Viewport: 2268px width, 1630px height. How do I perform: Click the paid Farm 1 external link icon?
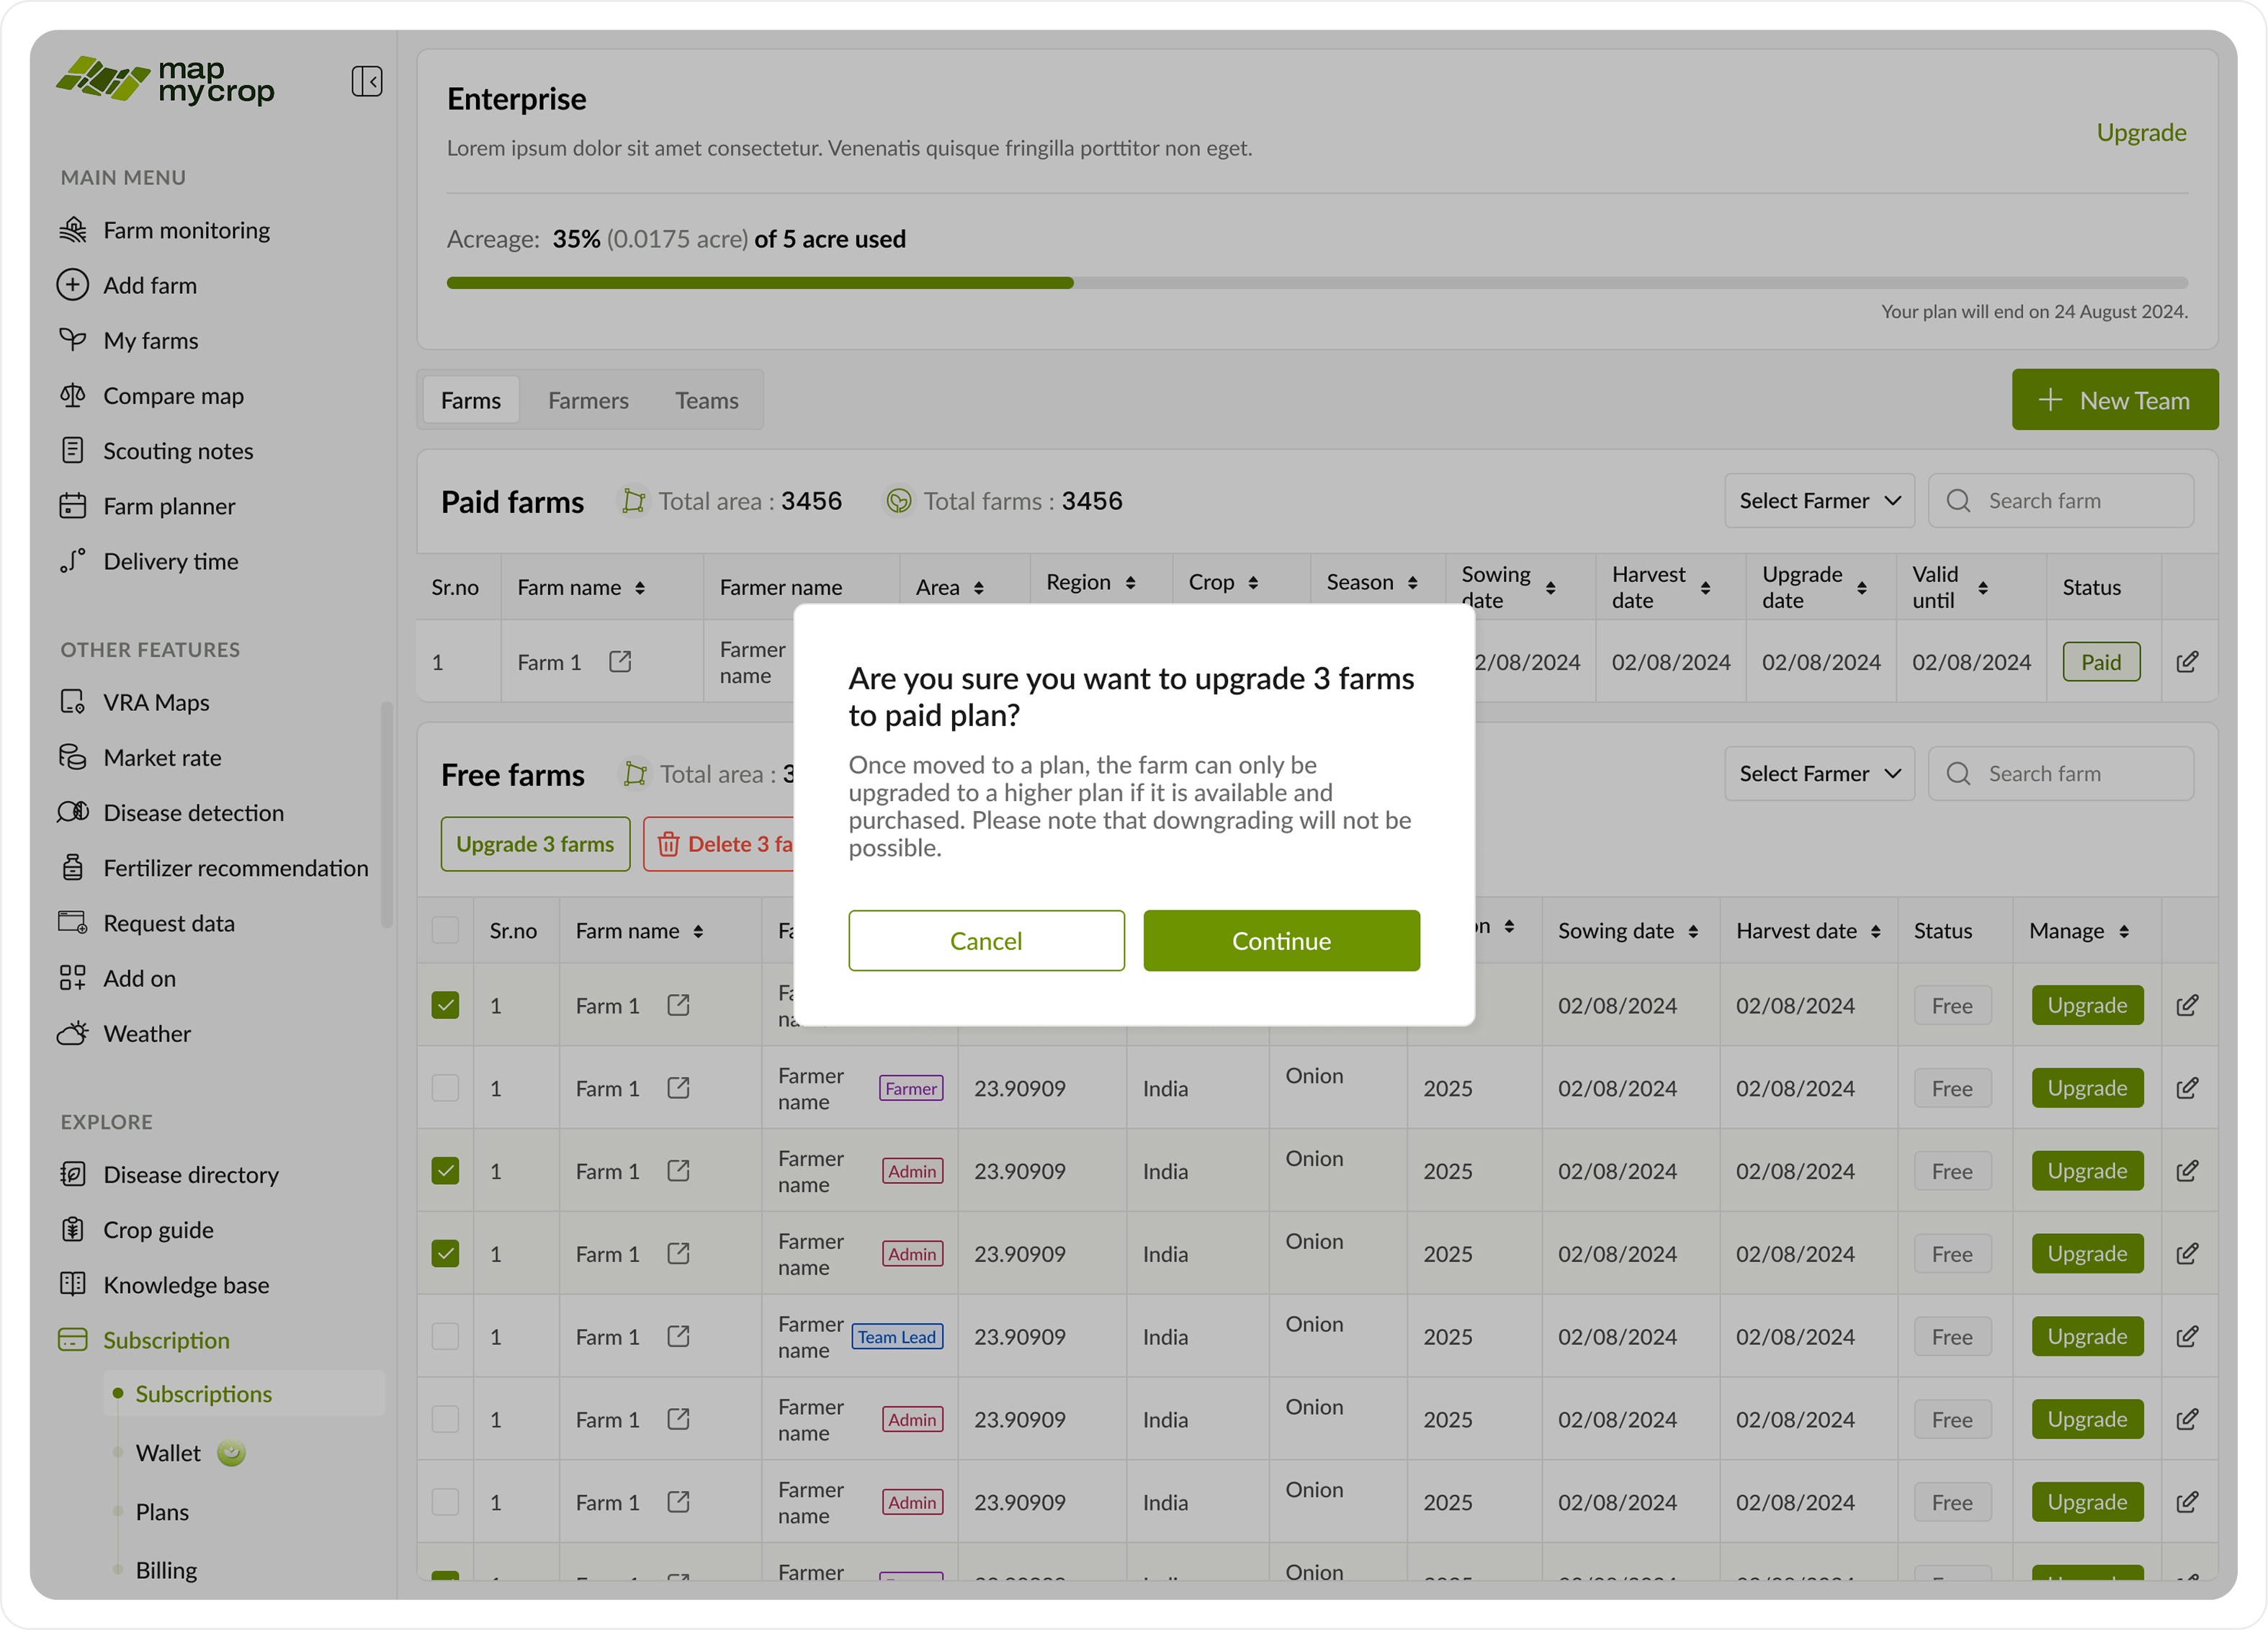(x=620, y=662)
